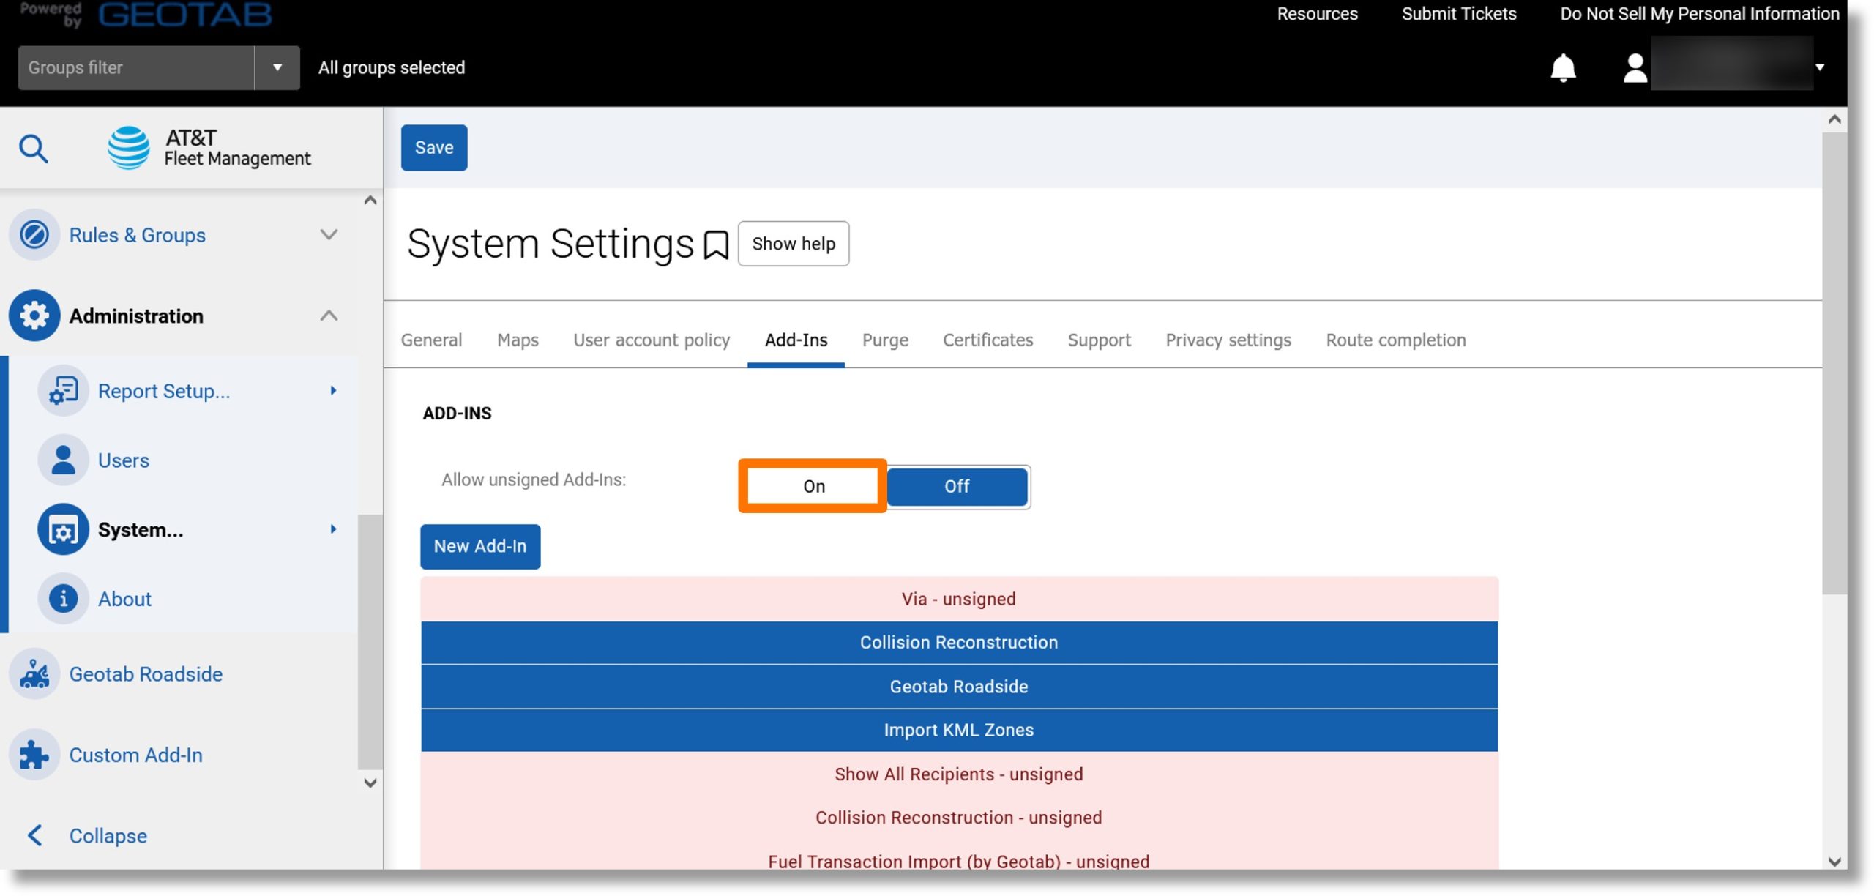The width and height of the screenshot is (1874, 896).
Task: Click the Groups filter input field
Action: (x=136, y=67)
